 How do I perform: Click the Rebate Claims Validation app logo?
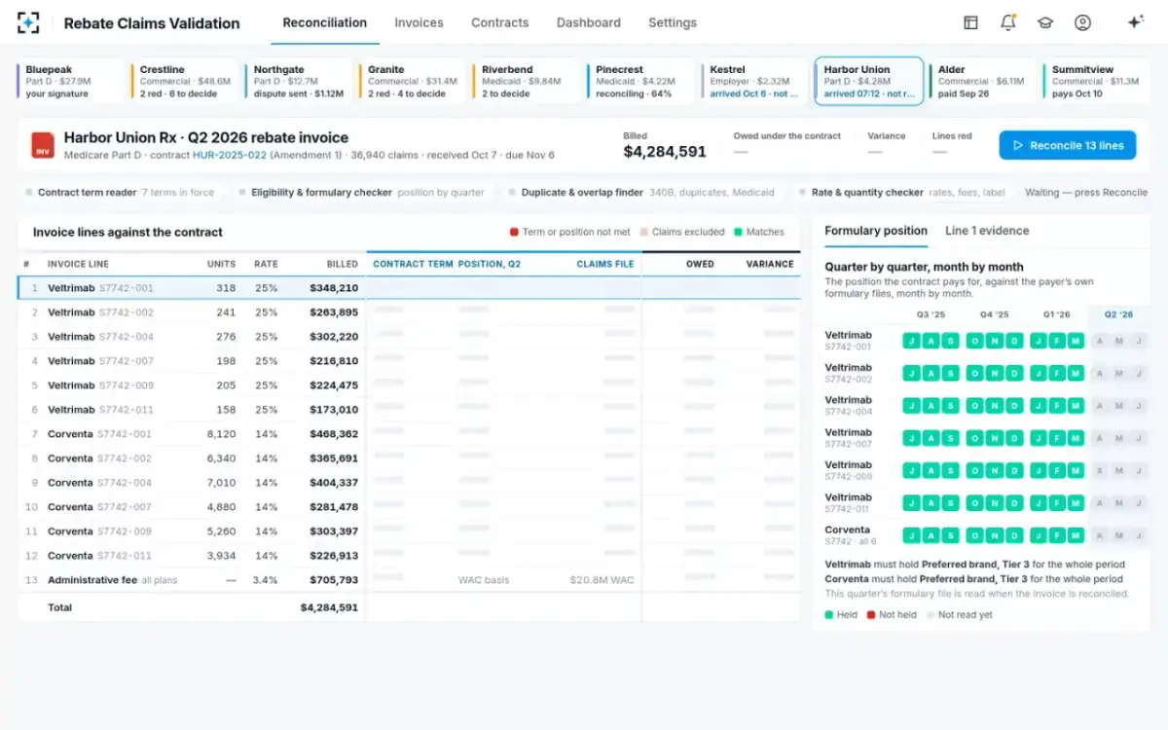pyautogui.click(x=29, y=22)
